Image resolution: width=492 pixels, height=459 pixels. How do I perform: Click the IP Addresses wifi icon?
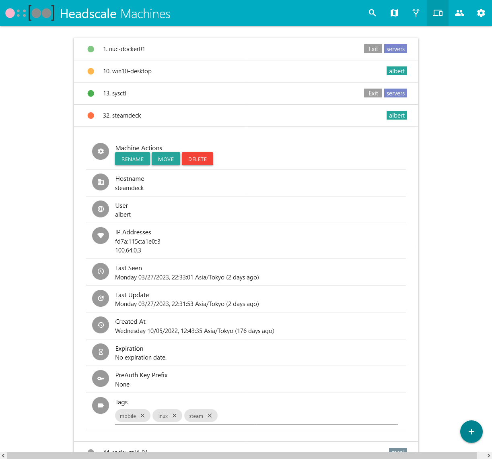click(101, 236)
